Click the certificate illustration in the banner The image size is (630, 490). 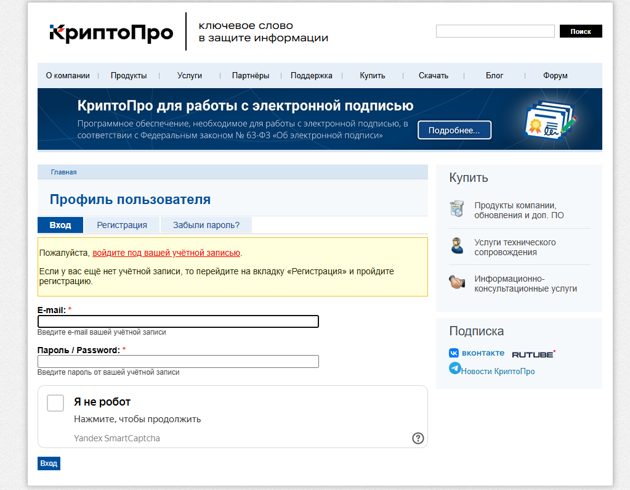(x=551, y=120)
